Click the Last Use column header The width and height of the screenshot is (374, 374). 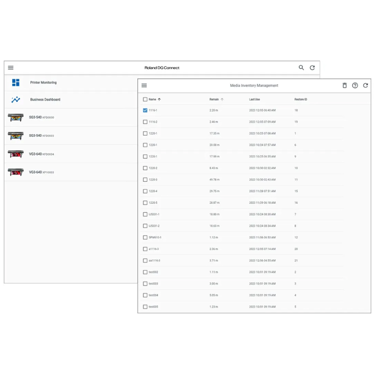tap(254, 99)
